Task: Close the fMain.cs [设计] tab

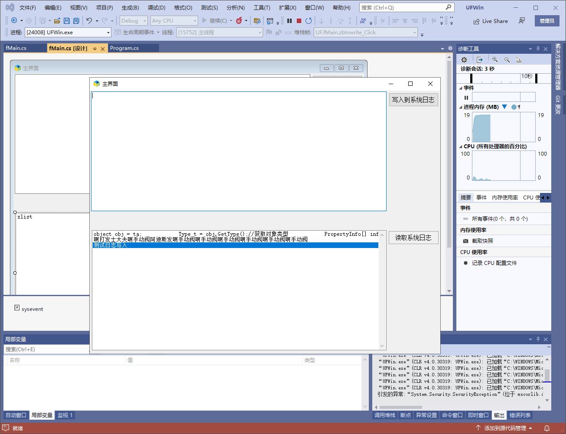Action: coord(103,49)
